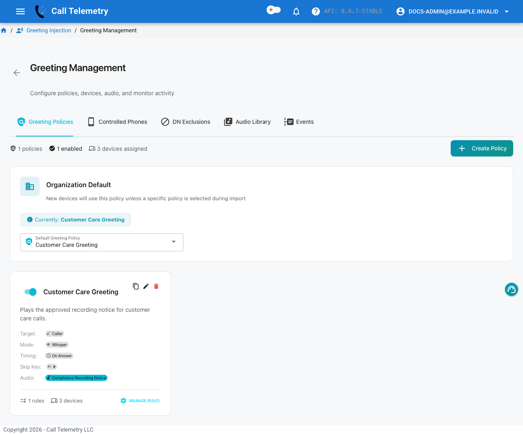Click the 1 enabled checkmark icon
Screen dimensions: 523x434
pyautogui.click(x=52, y=148)
